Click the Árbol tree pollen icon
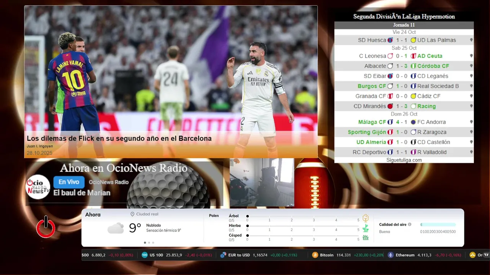The height and width of the screenshot is (275, 490). click(x=366, y=218)
